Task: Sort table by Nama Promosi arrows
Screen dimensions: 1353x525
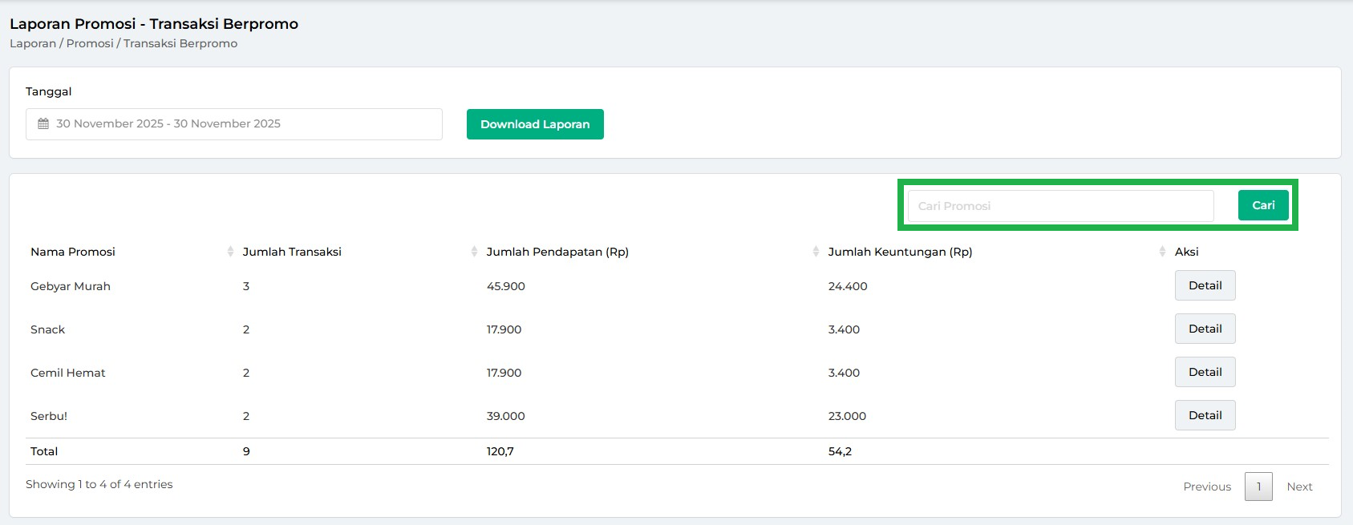Action: [x=230, y=252]
